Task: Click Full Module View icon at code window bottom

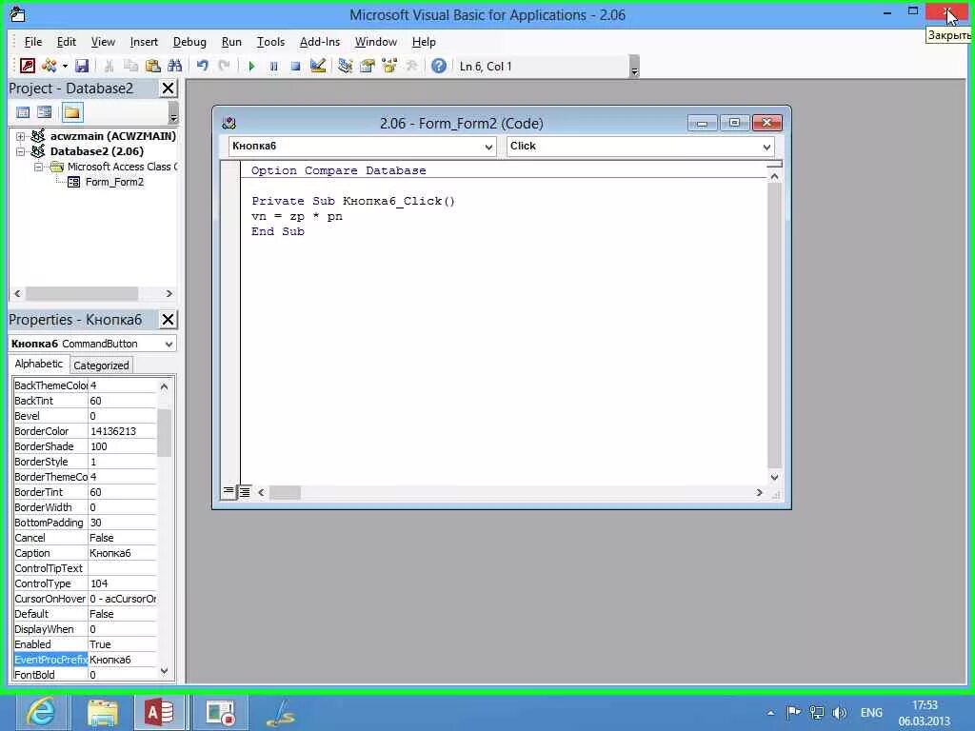Action: tap(245, 492)
